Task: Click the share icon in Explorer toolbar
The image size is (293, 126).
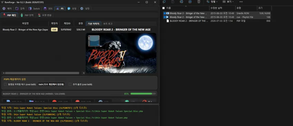Action: tap(190, 2)
